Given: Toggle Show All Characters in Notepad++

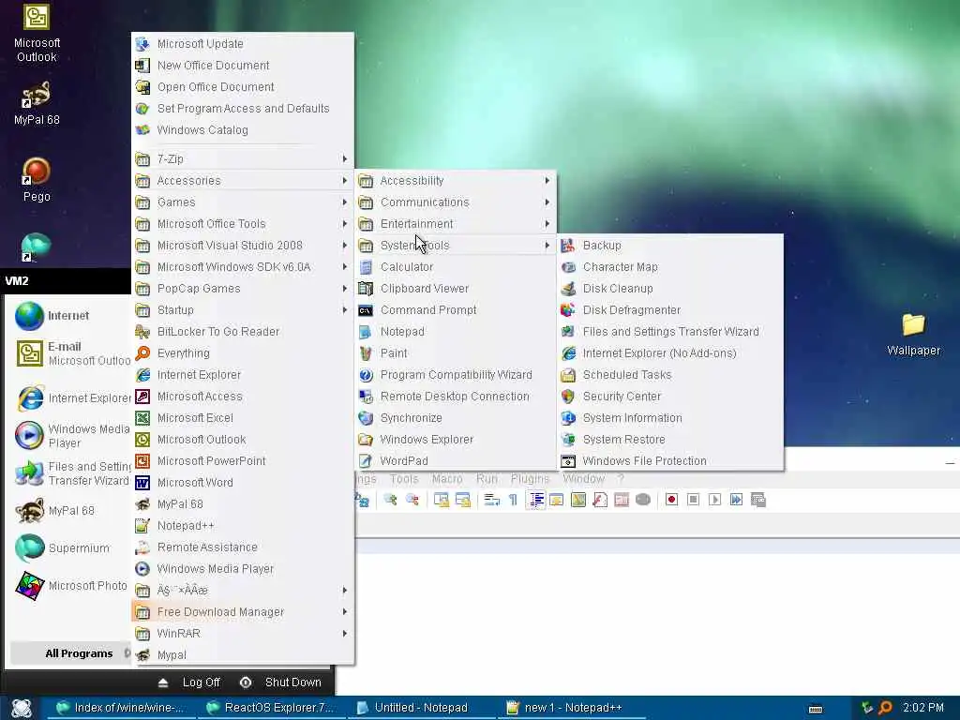Looking at the screenshot, I should point(513,500).
